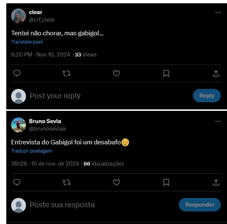Reply icon on clear's Gabigol post
This screenshot has width=227, height=224.
[17, 73]
